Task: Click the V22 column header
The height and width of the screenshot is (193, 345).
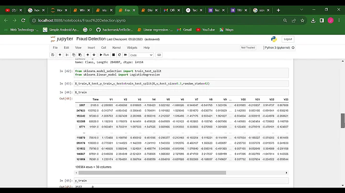Action: (x=272, y=99)
